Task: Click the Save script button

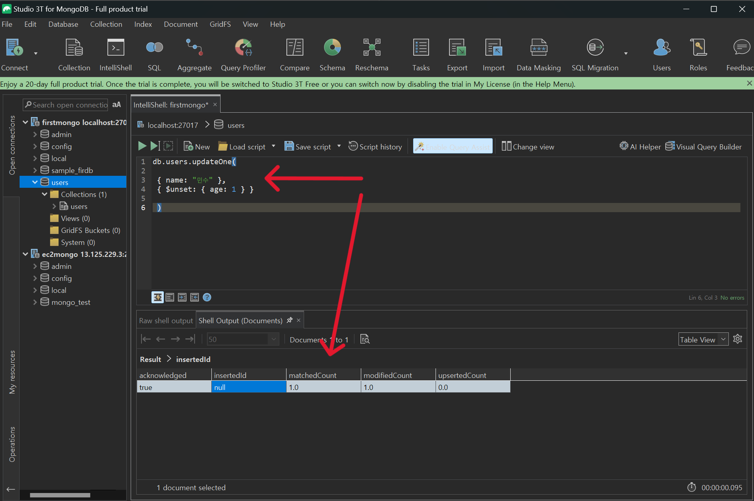Action: (x=308, y=147)
